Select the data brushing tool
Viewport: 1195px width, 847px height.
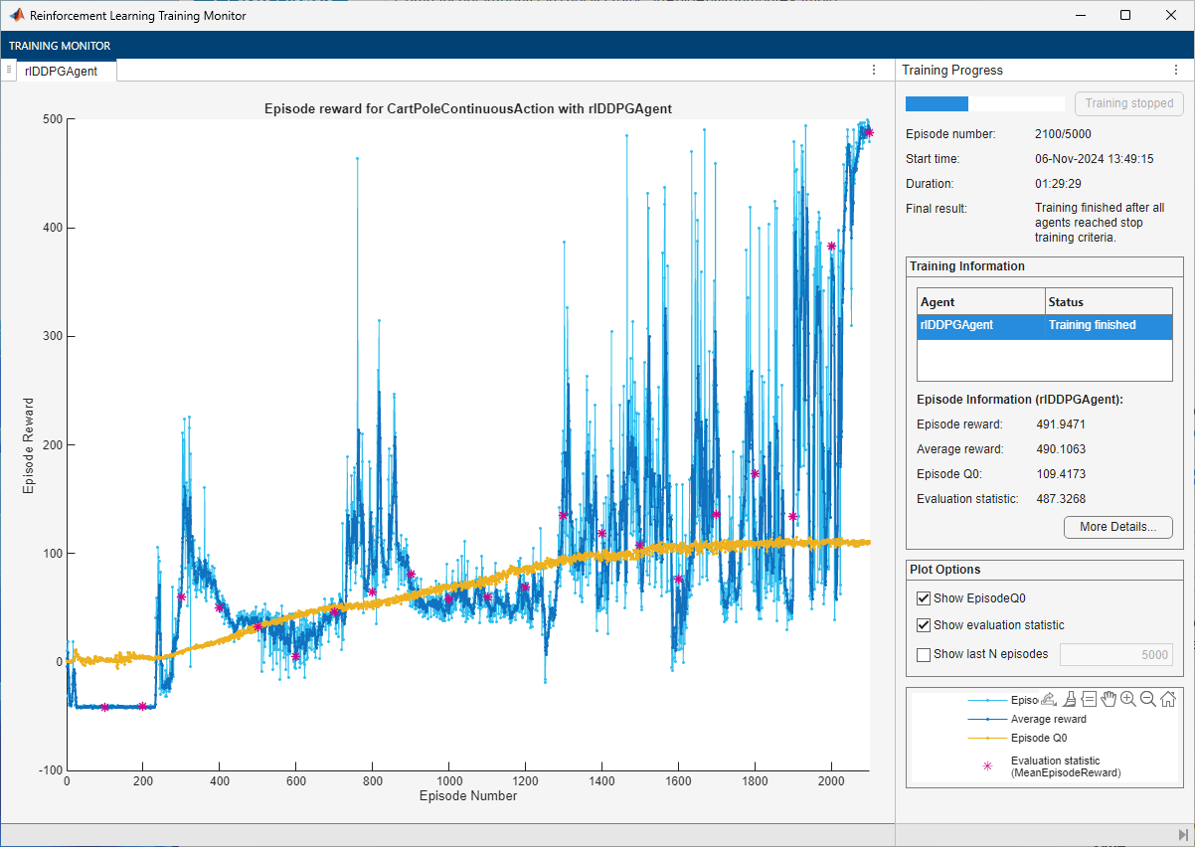pos(1069,699)
